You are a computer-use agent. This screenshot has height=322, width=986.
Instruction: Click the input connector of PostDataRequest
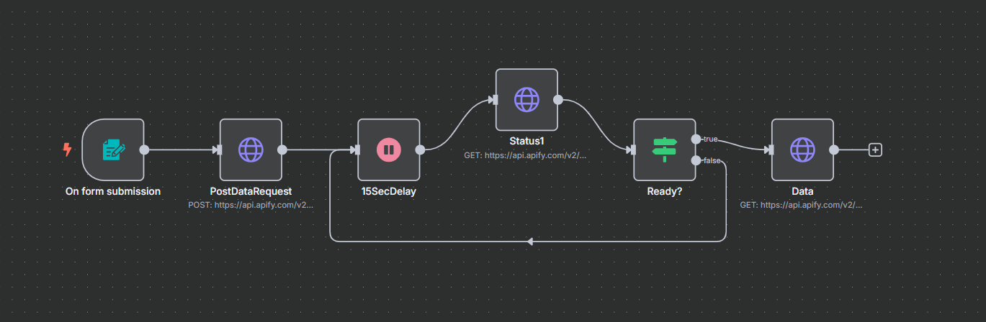point(218,150)
